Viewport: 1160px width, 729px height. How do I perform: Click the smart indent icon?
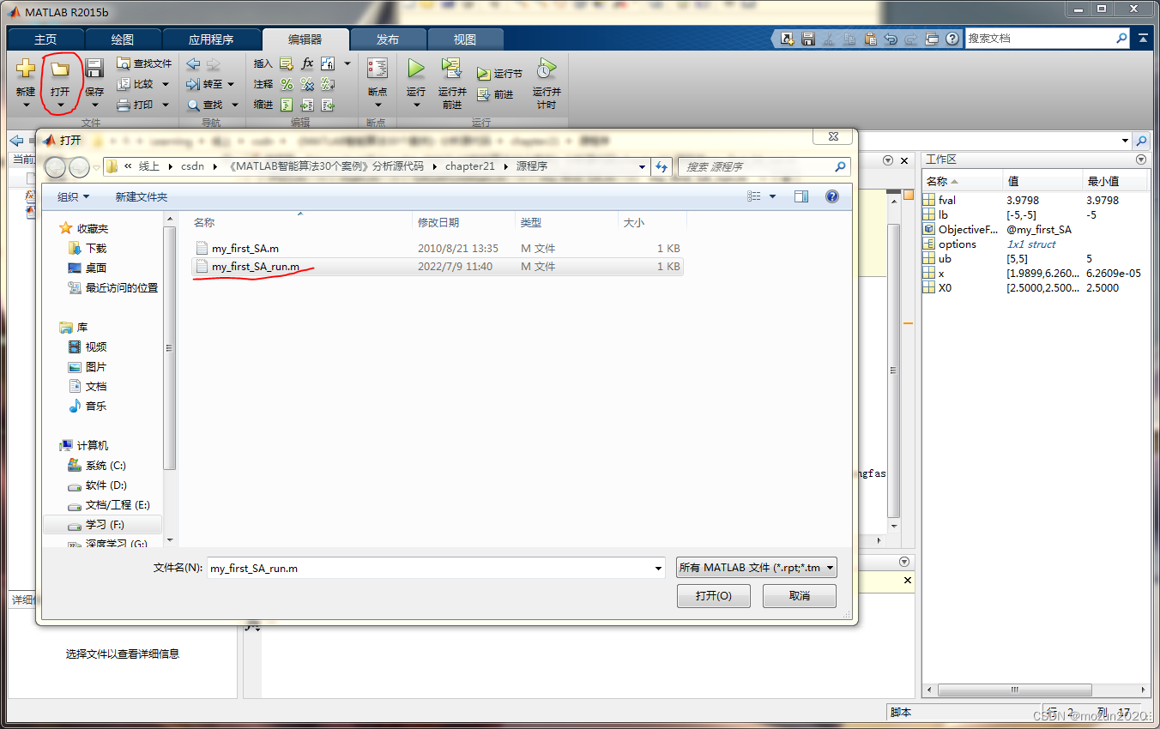[x=287, y=105]
